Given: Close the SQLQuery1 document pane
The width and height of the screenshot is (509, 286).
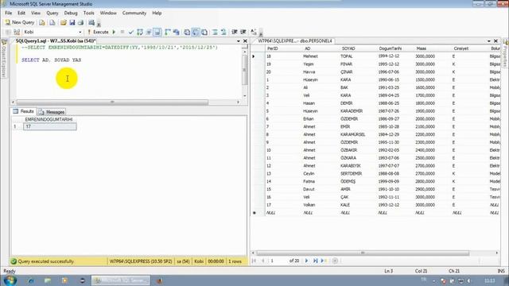Looking at the screenshot, I should pos(245,41).
